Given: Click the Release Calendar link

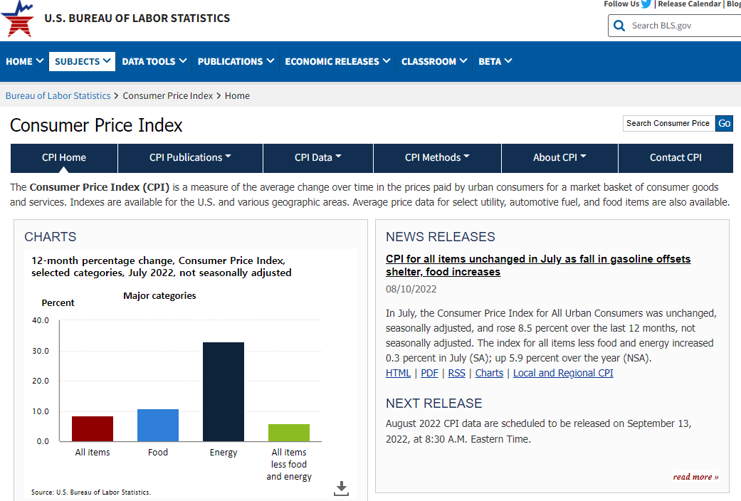Looking at the screenshot, I should 690,4.
